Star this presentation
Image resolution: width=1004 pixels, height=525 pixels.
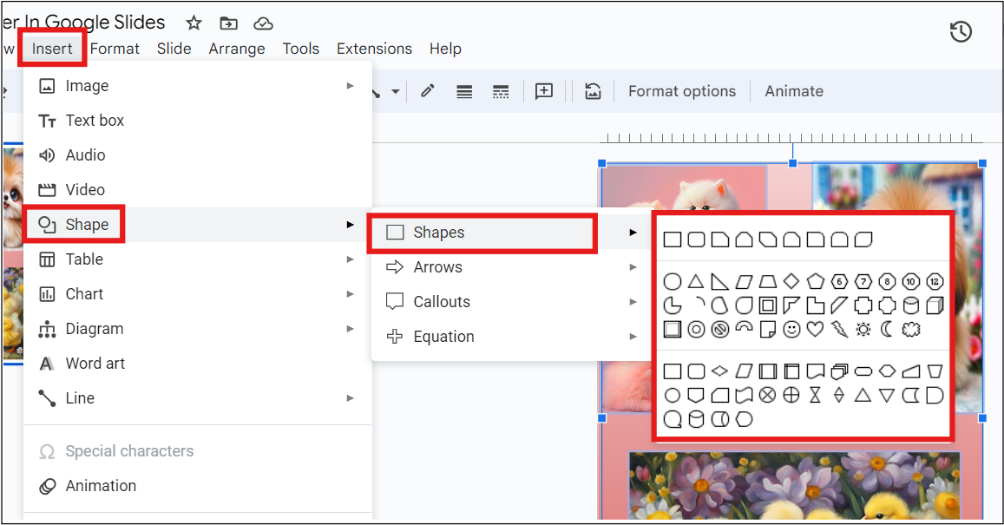click(x=193, y=23)
